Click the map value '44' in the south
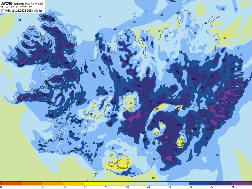This screenshot has width=252, height=189. click(x=112, y=167)
